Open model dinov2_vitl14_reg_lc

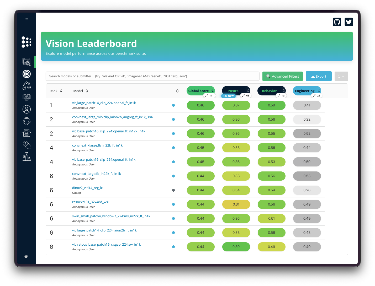point(87,188)
